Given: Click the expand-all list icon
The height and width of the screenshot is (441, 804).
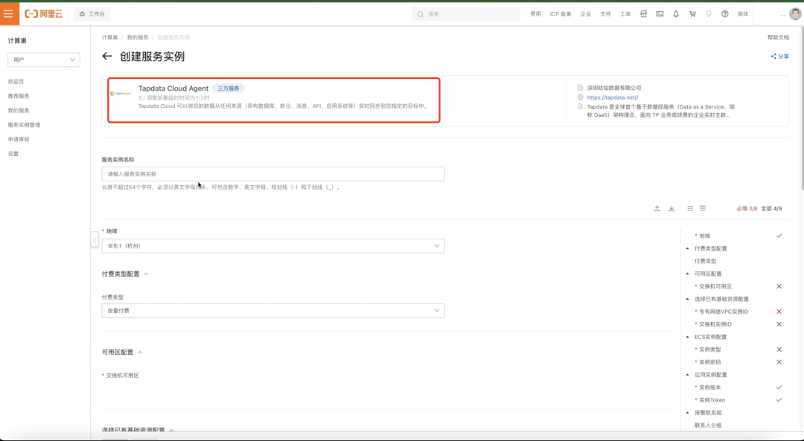Looking at the screenshot, I should [x=703, y=208].
